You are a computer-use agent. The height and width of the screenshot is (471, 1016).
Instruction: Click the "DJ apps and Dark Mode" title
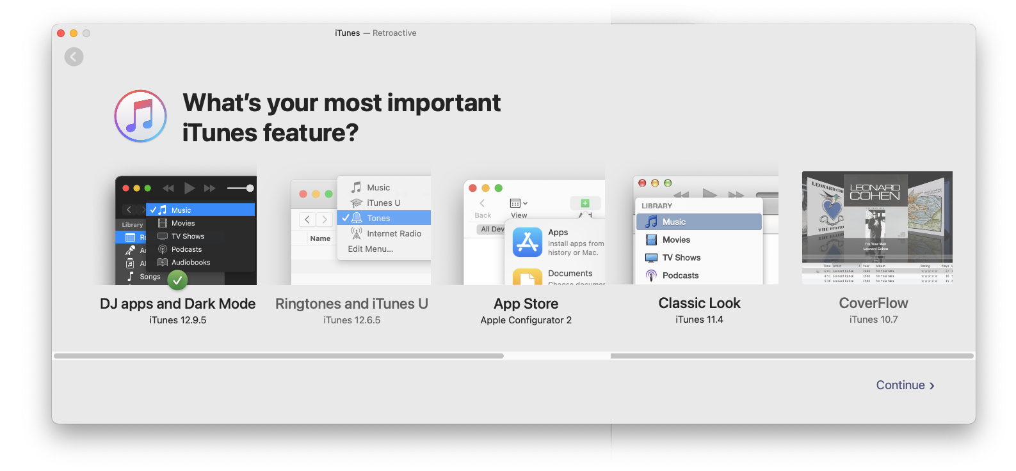(x=178, y=304)
